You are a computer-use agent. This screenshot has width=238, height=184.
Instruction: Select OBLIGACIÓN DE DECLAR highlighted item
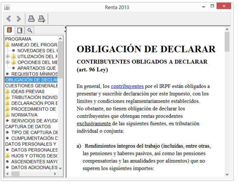[x=31, y=80]
